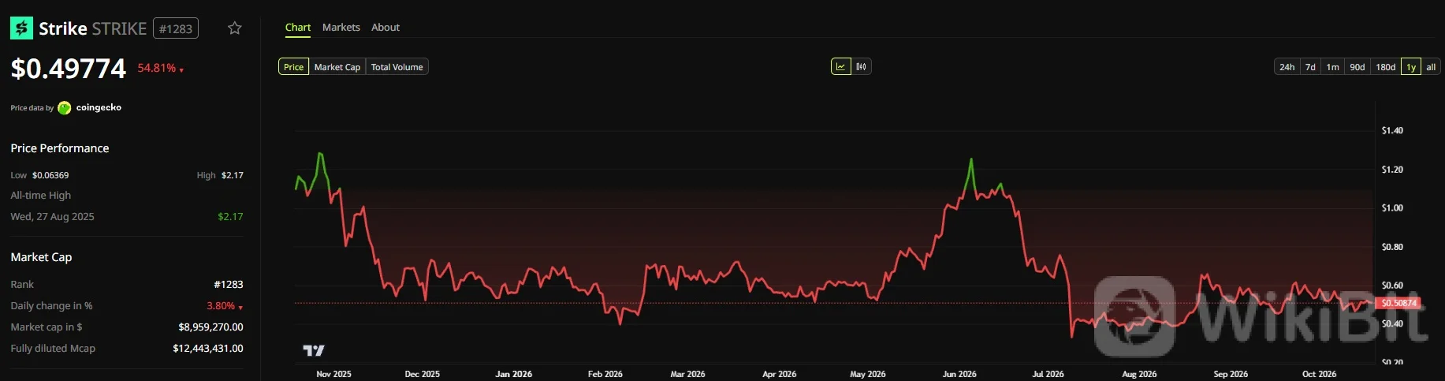The height and width of the screenshot is (381, 1445).
Task: Set chart range to 1m
Action: [1332, 67]
